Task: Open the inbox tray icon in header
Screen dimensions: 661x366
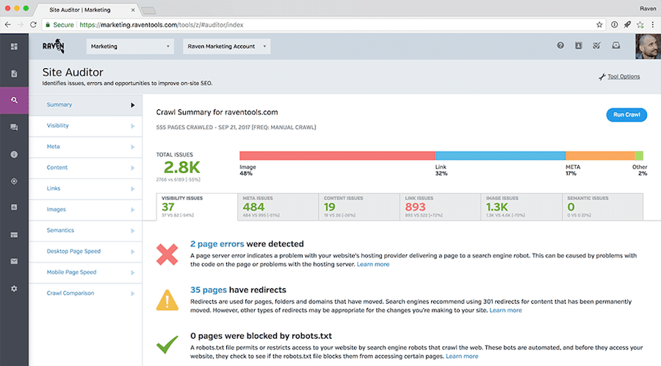Action: 616,45
